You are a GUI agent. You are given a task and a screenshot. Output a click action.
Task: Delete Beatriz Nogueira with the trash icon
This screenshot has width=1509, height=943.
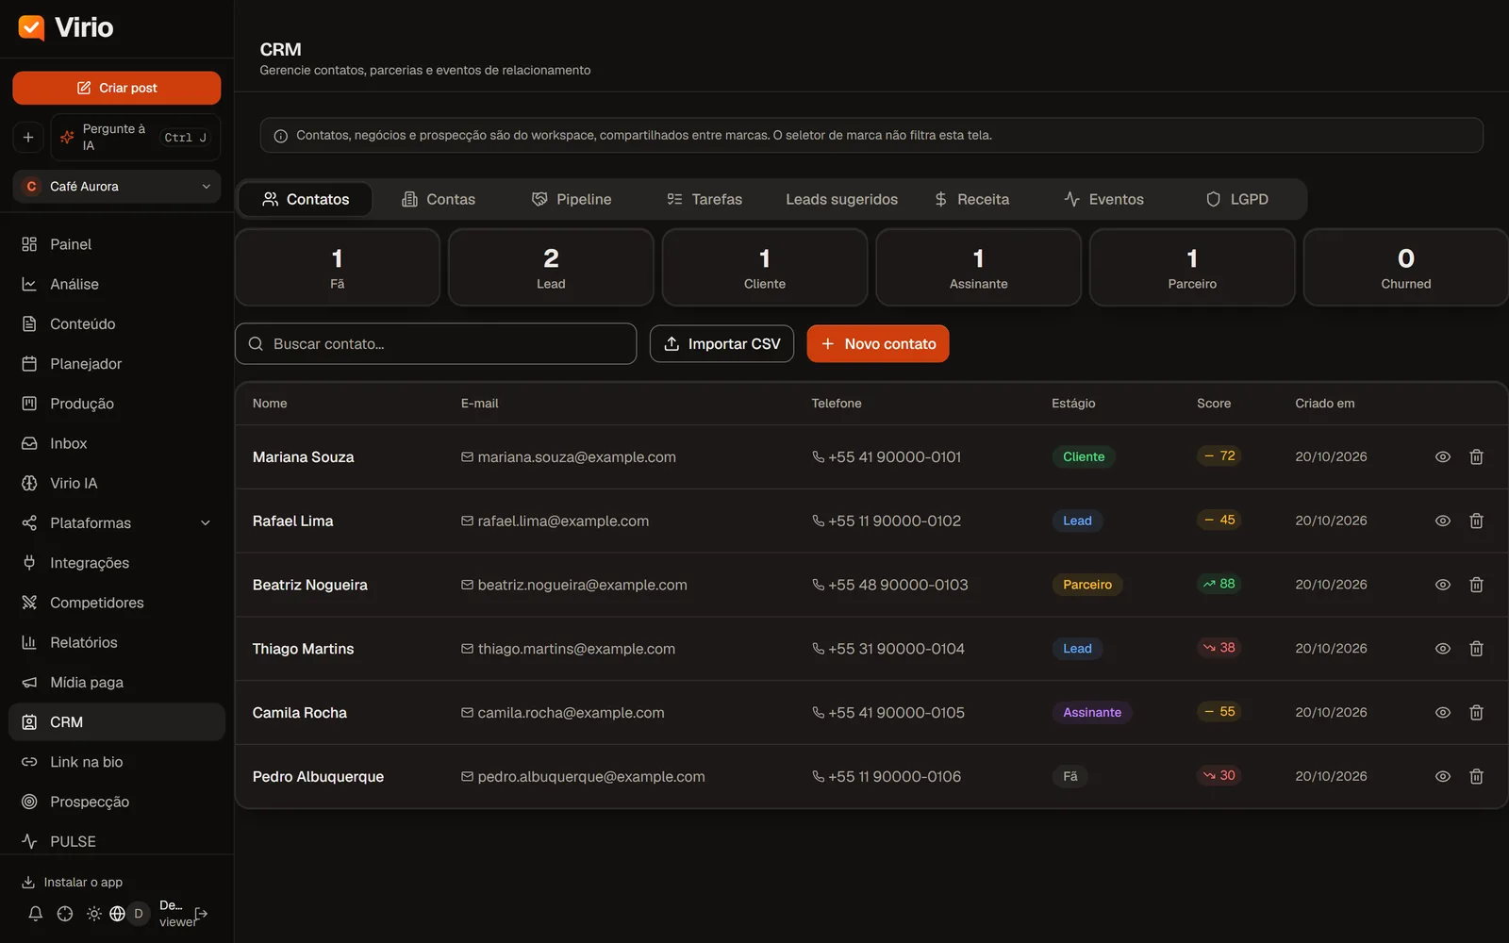point(1477,585)
